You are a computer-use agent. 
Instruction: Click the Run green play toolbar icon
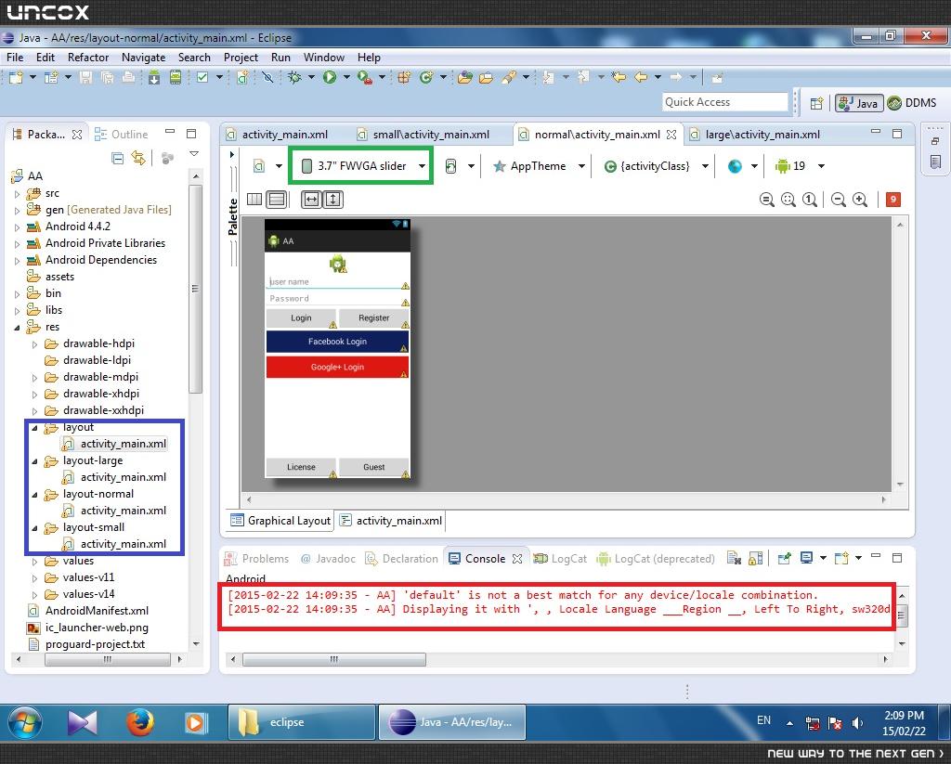330,77
